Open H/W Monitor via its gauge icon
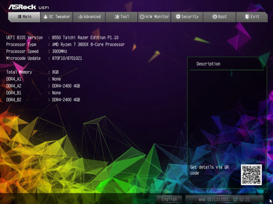Viewport: 273px width, 204px height. pos(142,17)
